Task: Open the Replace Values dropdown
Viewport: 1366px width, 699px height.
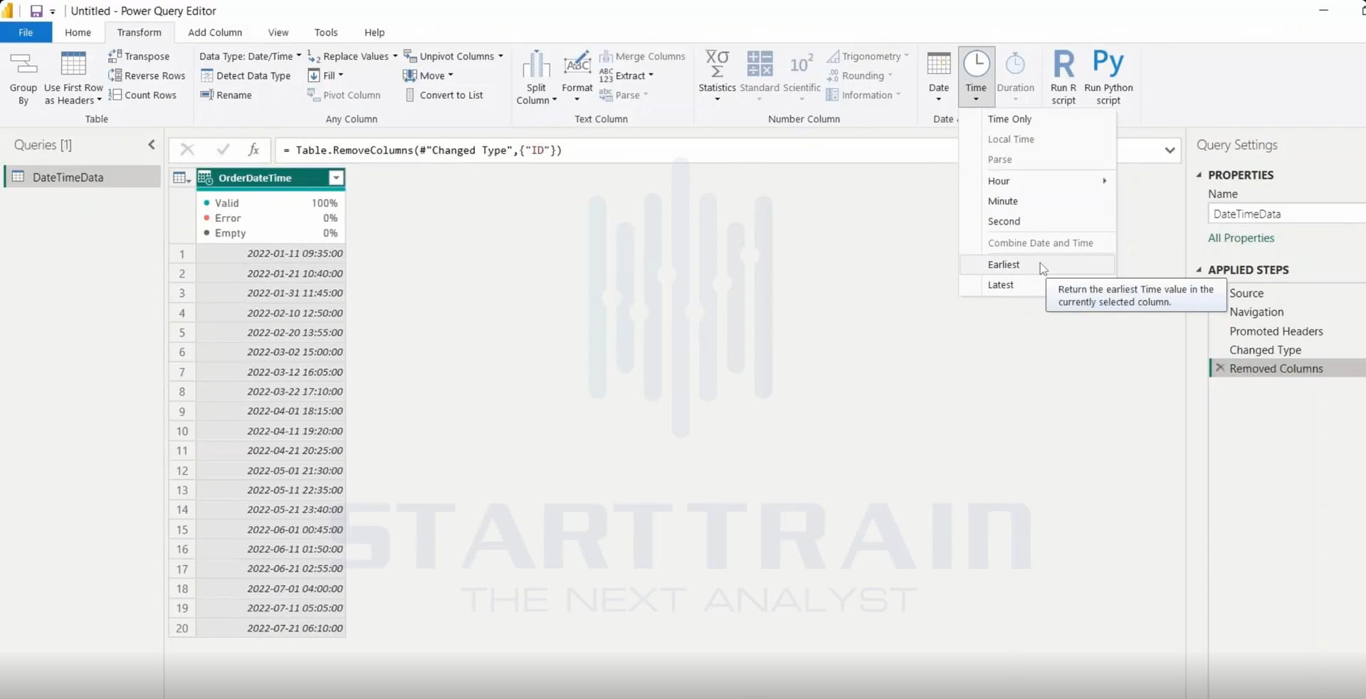Action: pos(353,56)
